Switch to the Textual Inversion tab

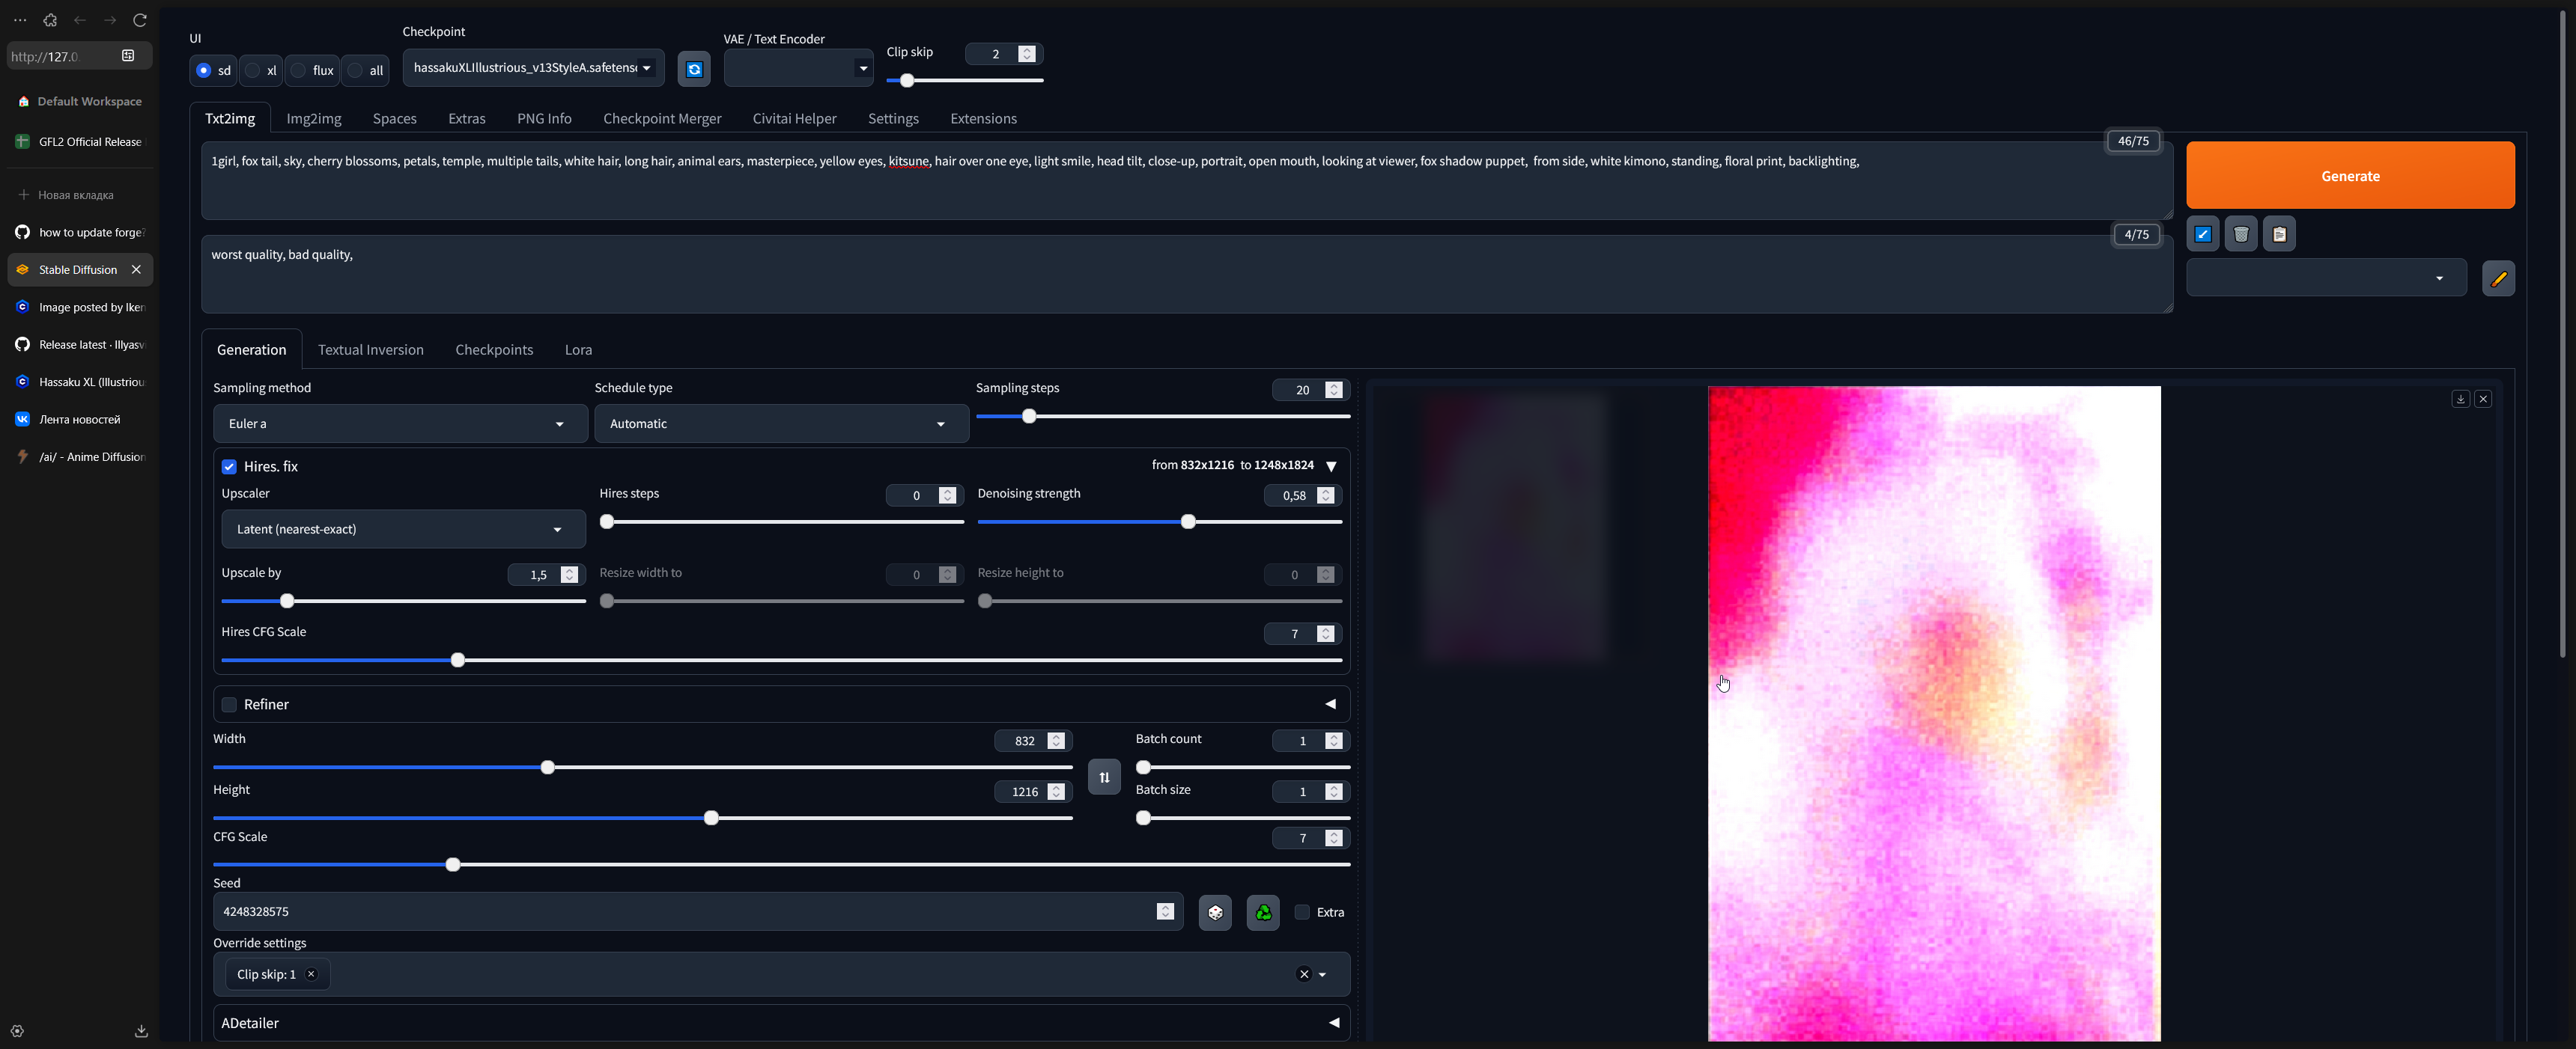(370, 349)
